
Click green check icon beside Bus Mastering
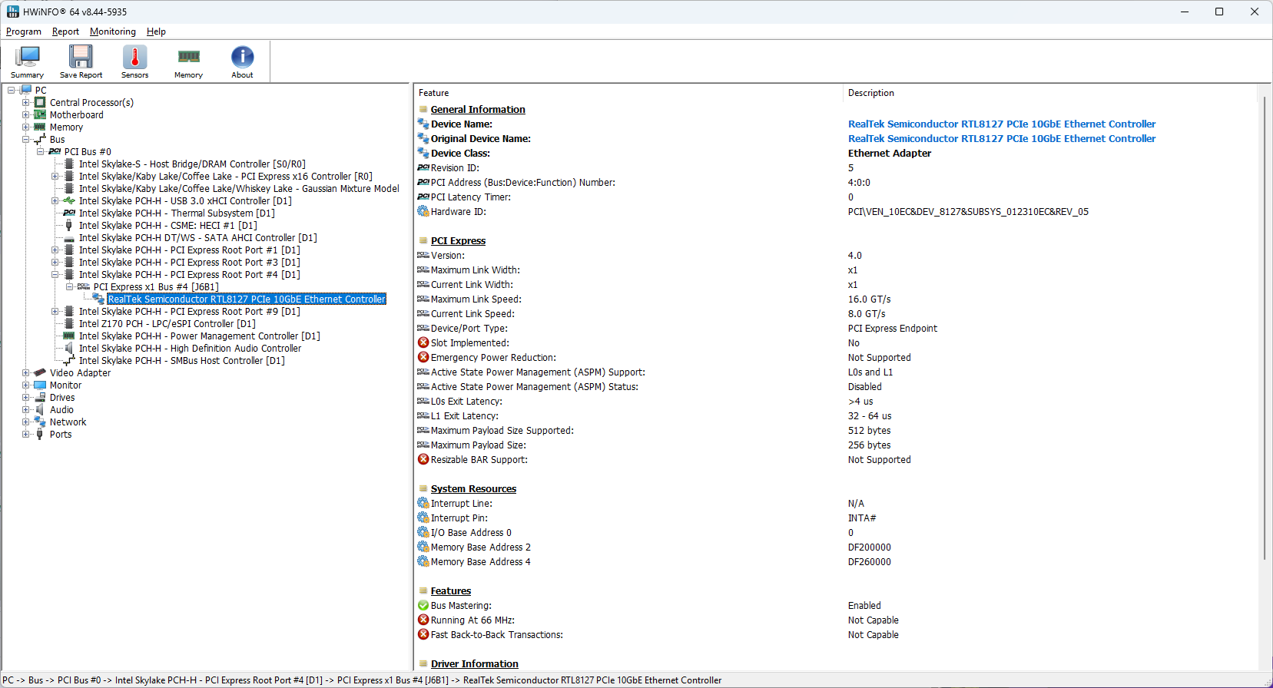pyautogui.click(x=423, y=605)
